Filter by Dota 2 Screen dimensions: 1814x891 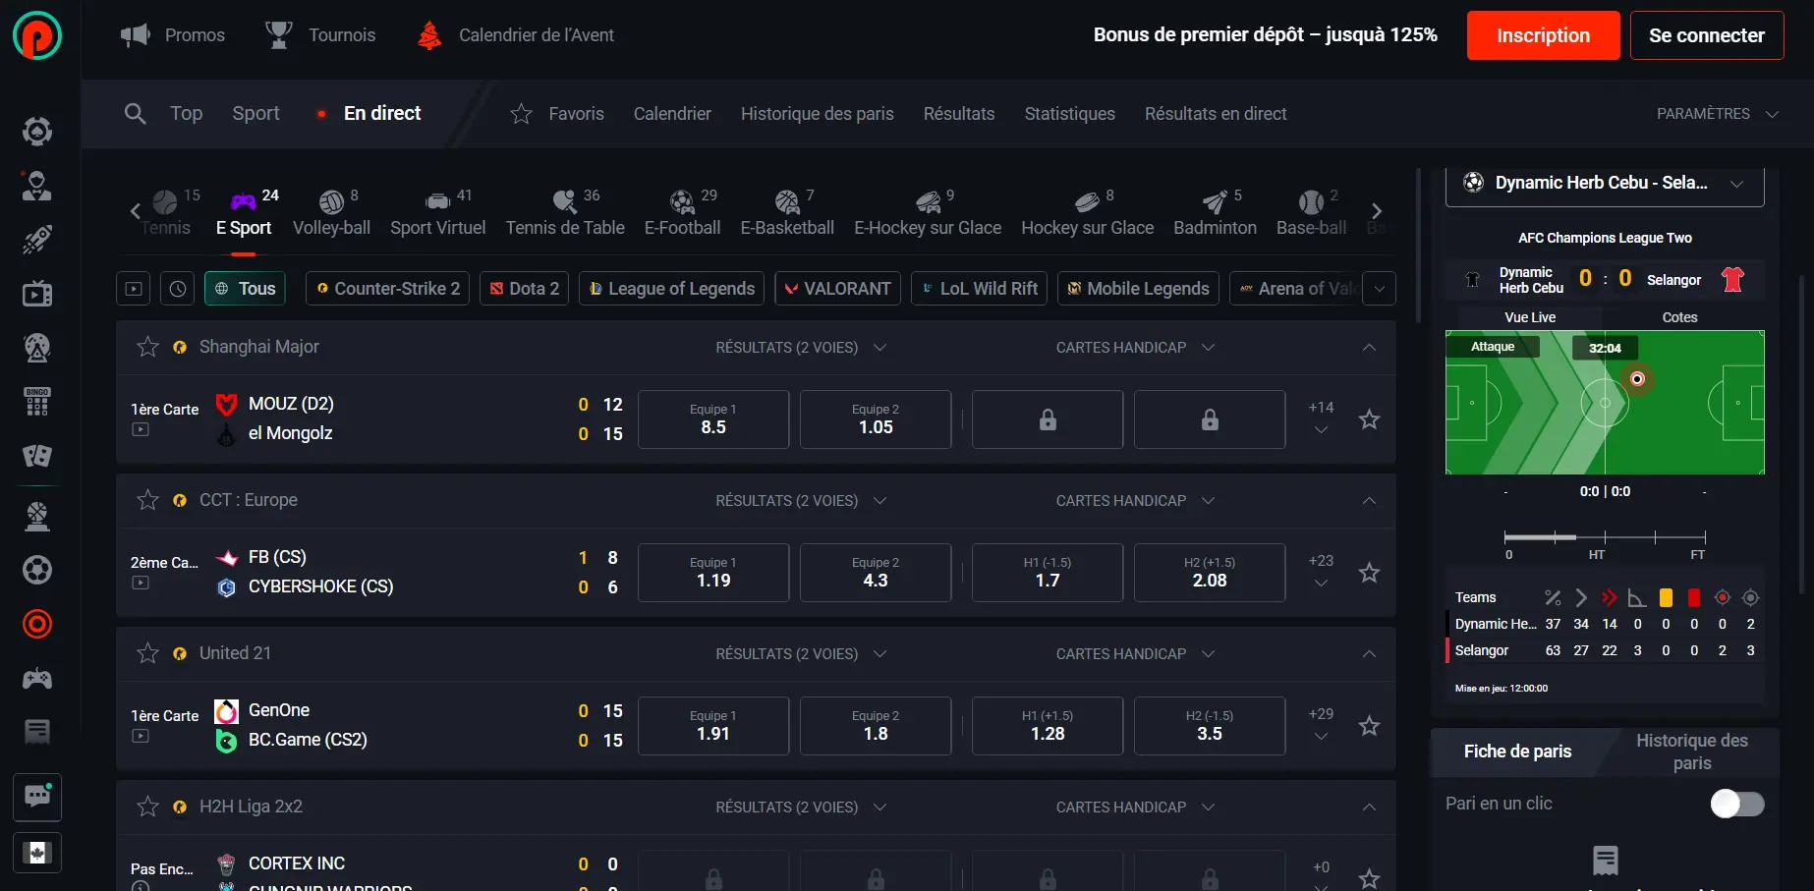[x=525, y=289]
